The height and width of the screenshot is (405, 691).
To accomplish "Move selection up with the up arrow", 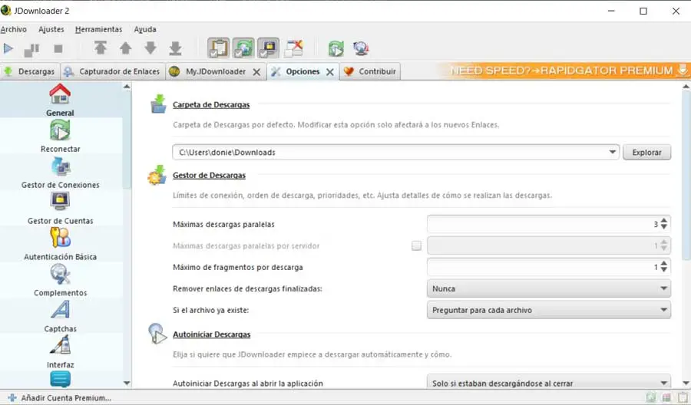I will [126, 48].
